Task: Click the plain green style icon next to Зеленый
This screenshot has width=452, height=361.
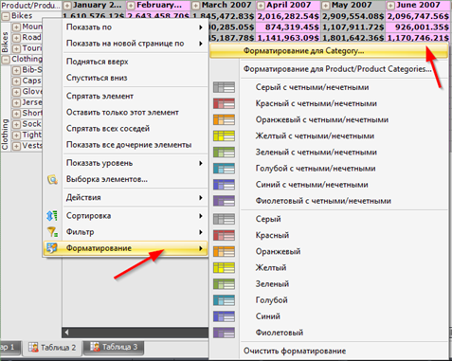Action: pyautogui.click(x=224, y=284)
